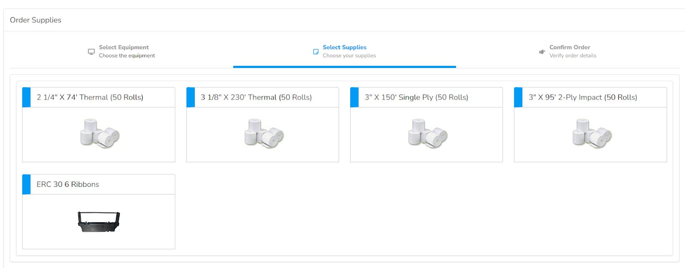Click paper rolls image for Single Ply
The image size is (685, 268).
427,133
